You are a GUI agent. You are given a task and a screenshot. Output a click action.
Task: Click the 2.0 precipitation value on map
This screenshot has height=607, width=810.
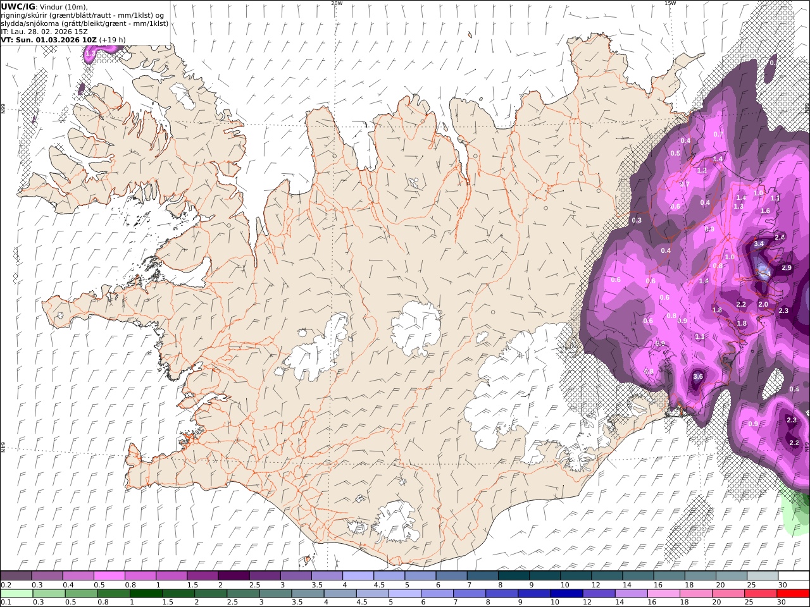point(763,305)
